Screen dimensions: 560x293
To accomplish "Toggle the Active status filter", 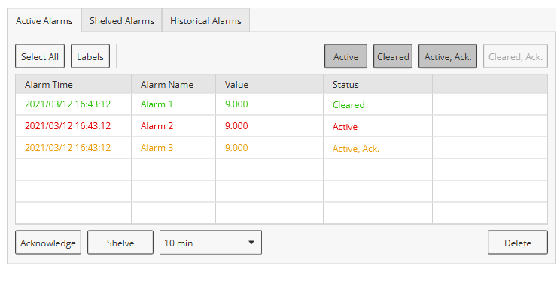I will [345, 56].
